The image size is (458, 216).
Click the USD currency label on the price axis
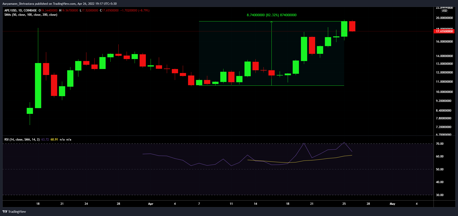445,11
